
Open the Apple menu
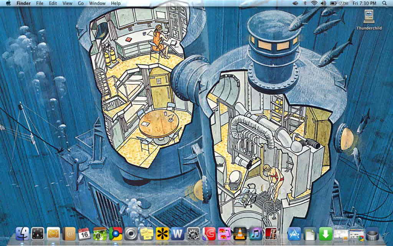(8, 3)
